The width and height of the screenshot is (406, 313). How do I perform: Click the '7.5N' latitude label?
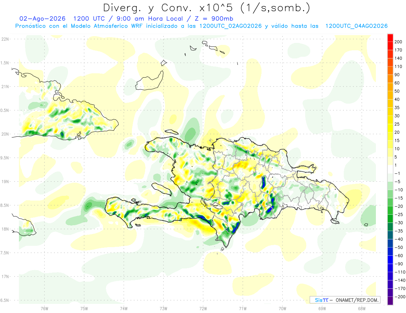click(x=5, y=253)
